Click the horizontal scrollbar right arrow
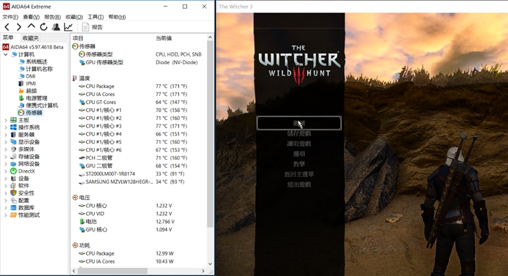 coord(203,271)
